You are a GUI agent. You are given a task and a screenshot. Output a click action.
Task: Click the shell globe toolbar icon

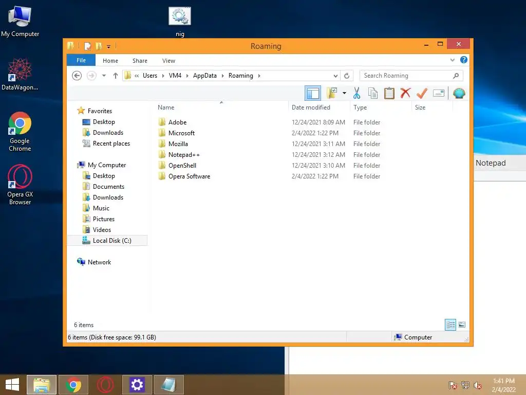coord(459,93)
